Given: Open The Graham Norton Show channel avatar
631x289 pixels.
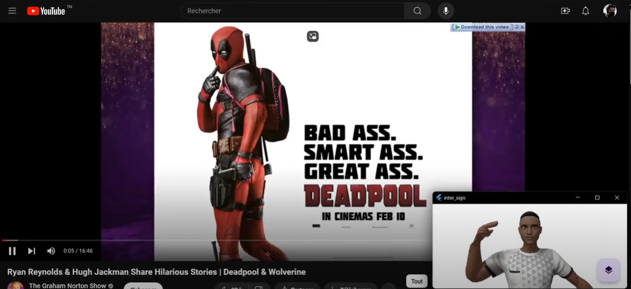Looking at the screenshot, I should pyautogui.click(x=15, y=285).
